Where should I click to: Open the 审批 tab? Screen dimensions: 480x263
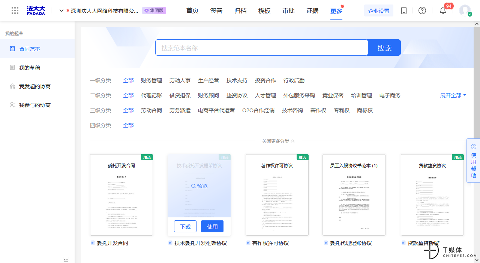click(288, 11)
